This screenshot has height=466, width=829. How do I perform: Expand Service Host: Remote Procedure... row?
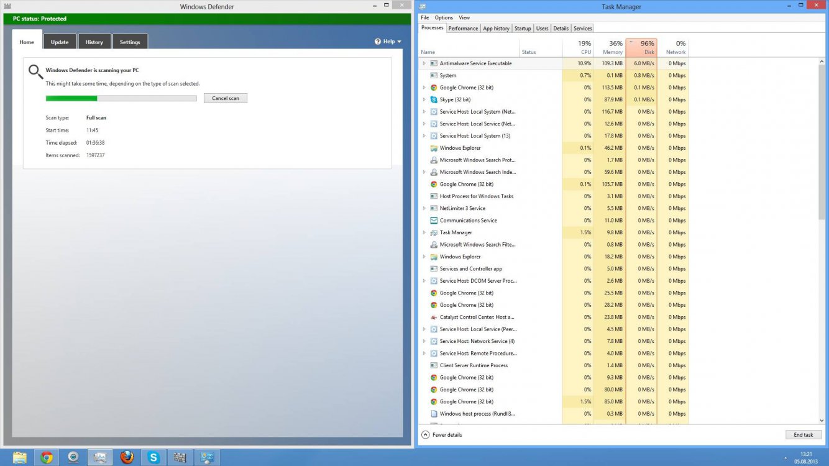click(424, 354)
